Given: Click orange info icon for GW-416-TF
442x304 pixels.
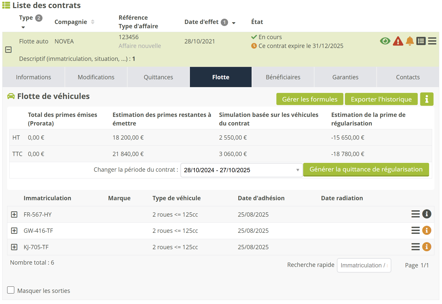Looking at the screenshot, I should click(427, 231).
